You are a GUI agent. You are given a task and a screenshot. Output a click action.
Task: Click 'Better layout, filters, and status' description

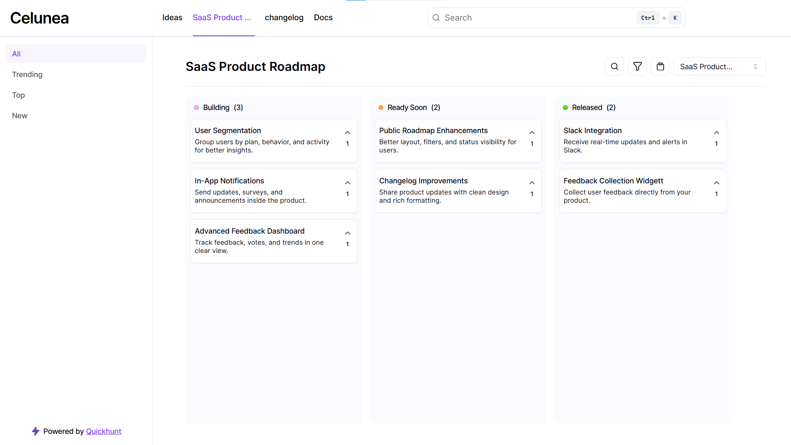(448, 146)
